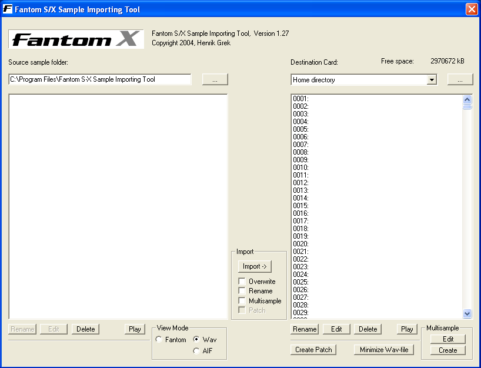481x368 pixels.
Task: Browse for the source sample folder
Action: (x=215, y=79)
